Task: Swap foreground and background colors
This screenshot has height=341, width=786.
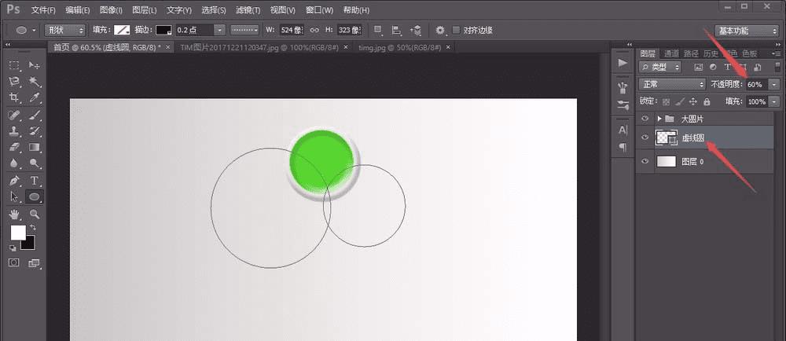Action: [34, 227]
